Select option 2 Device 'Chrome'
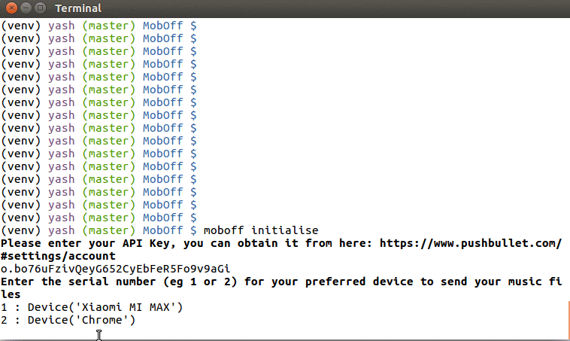This screenshot has width=570, height=341. [x=68, y=320]
